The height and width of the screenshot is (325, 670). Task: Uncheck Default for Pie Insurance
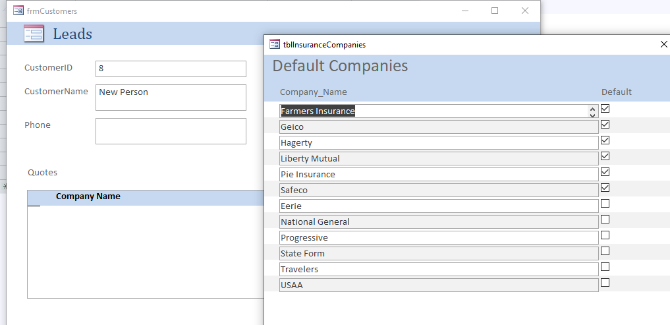(x=605, y=172)
